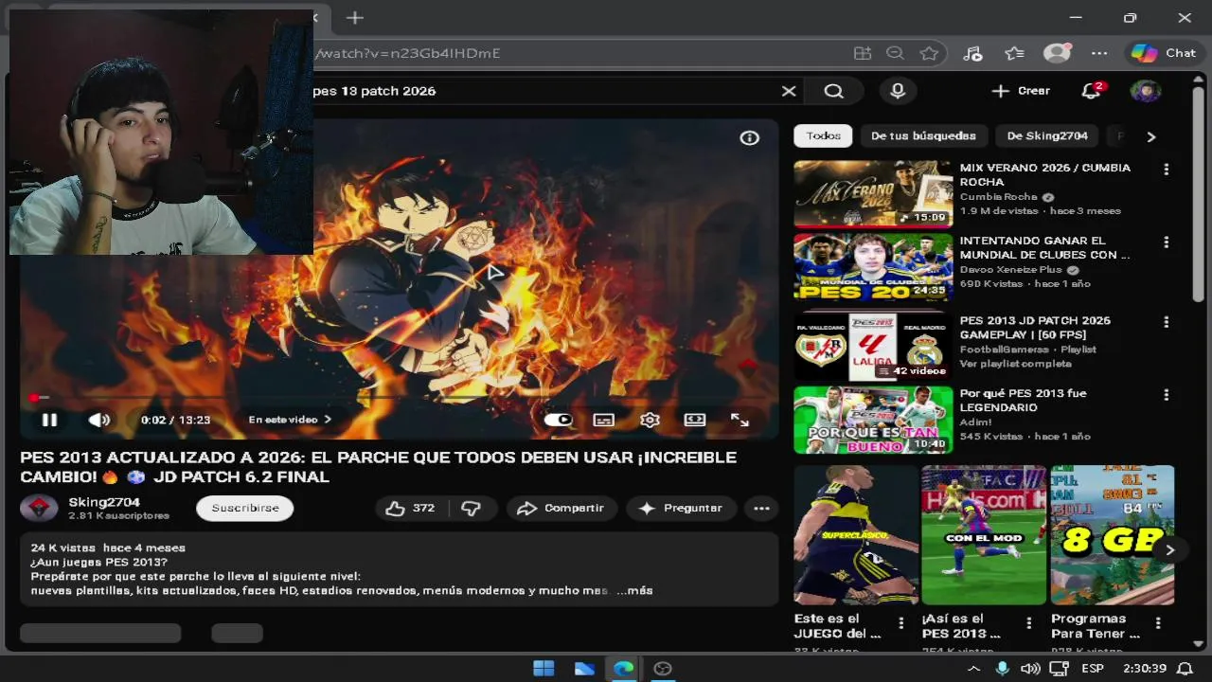1212x682 pixels.
Task: Like the video with 372 likes
Action: pyautogui.click(x=411, y=509)
